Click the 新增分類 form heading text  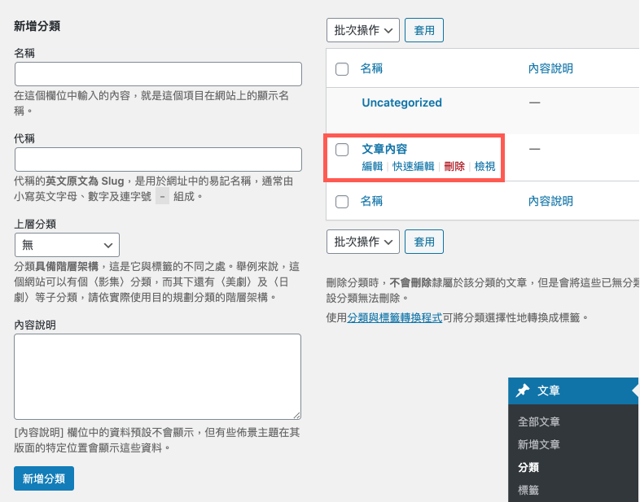click(37, 26)
